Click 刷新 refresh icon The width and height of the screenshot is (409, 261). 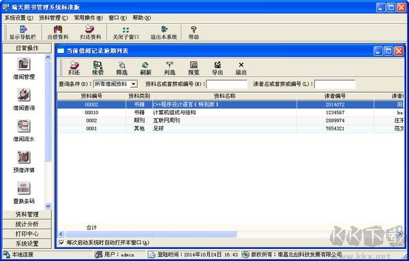(x=146, y=68)
